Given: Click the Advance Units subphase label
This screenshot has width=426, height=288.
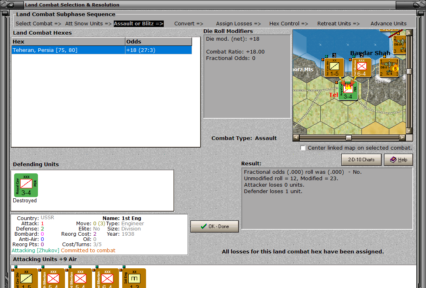Looking at the screenshot, I should (x=388, y=24).
